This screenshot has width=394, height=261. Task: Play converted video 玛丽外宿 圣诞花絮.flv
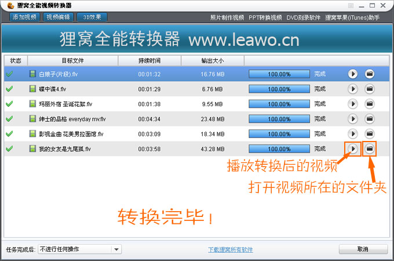[x=353, y=104]
